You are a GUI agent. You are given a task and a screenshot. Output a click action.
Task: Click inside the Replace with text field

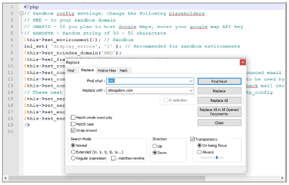[146, 90]
